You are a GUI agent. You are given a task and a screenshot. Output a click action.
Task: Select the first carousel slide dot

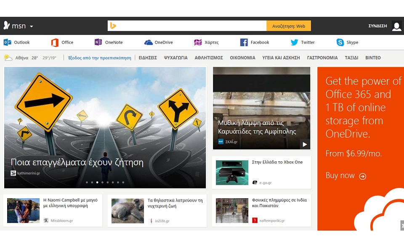click(x=87, y=182)
